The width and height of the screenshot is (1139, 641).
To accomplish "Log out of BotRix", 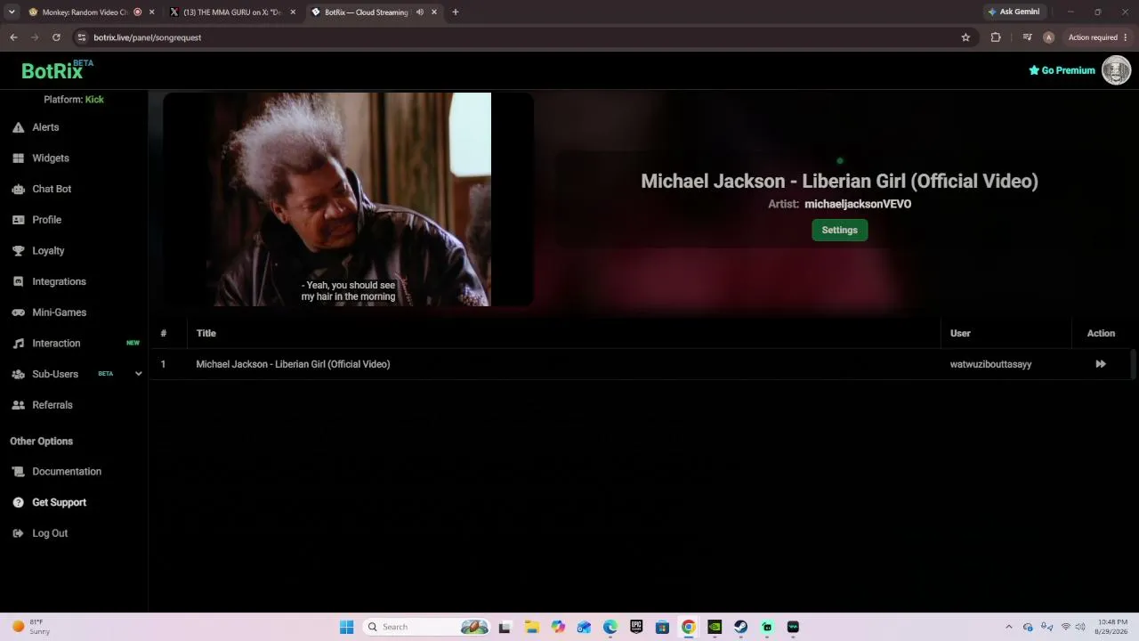I will click(50, 533).
